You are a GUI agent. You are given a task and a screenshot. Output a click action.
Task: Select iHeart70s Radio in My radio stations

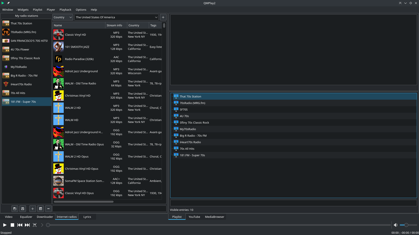pos(27,84)
